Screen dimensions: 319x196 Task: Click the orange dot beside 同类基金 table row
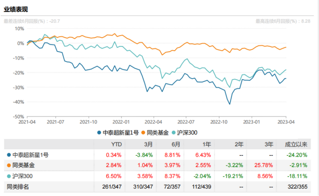(x=9, y=165)
